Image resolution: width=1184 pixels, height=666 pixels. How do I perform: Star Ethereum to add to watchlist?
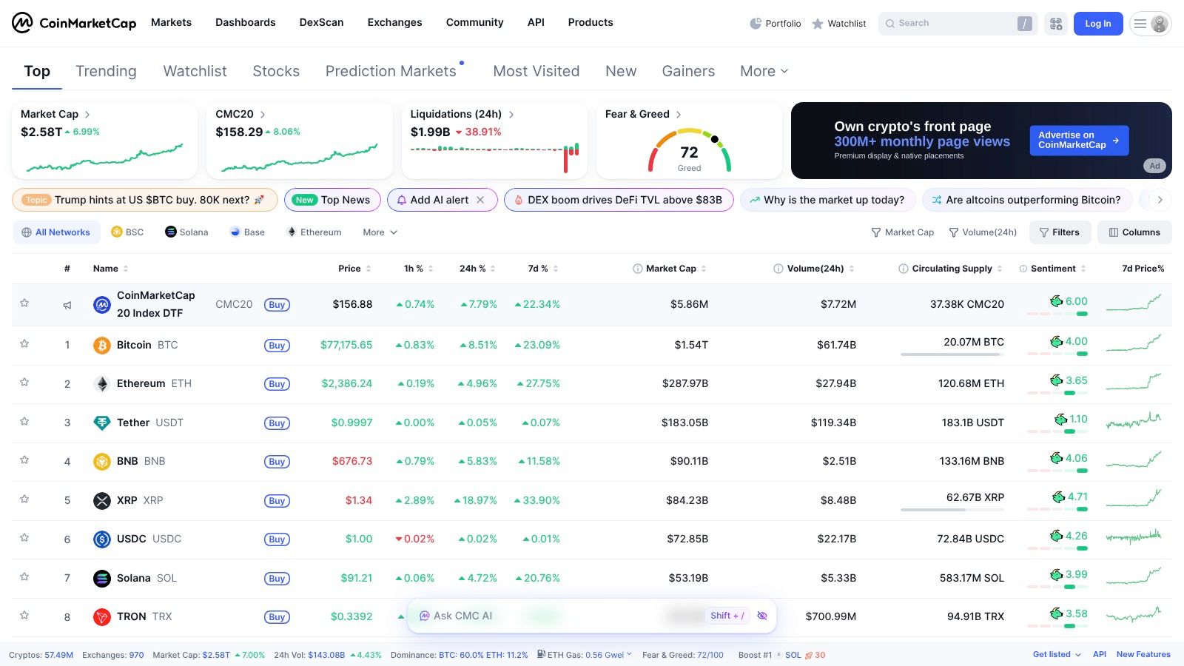(24, 383)
